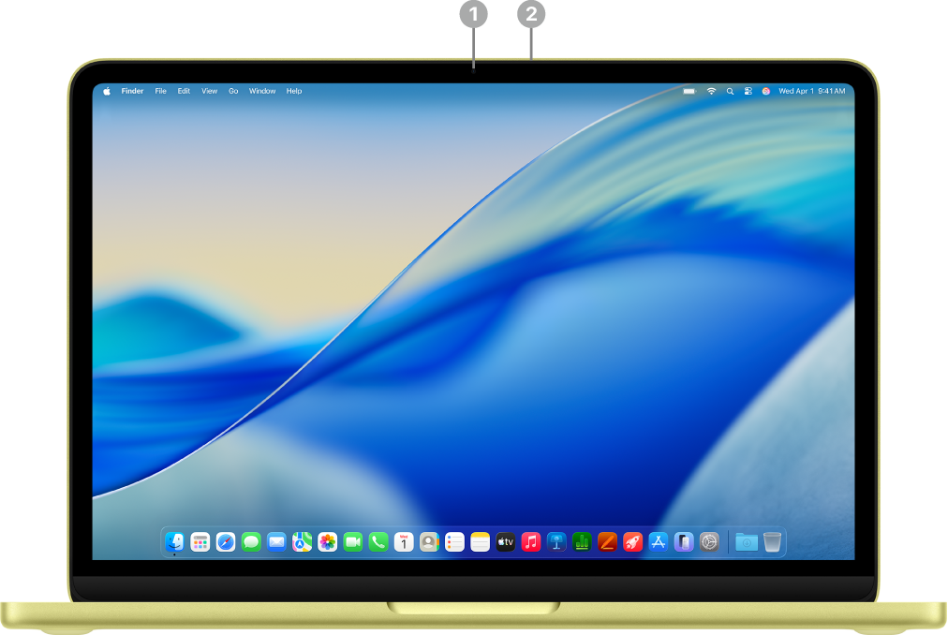Open Spotlight search
948x635 pixels.
730,91
